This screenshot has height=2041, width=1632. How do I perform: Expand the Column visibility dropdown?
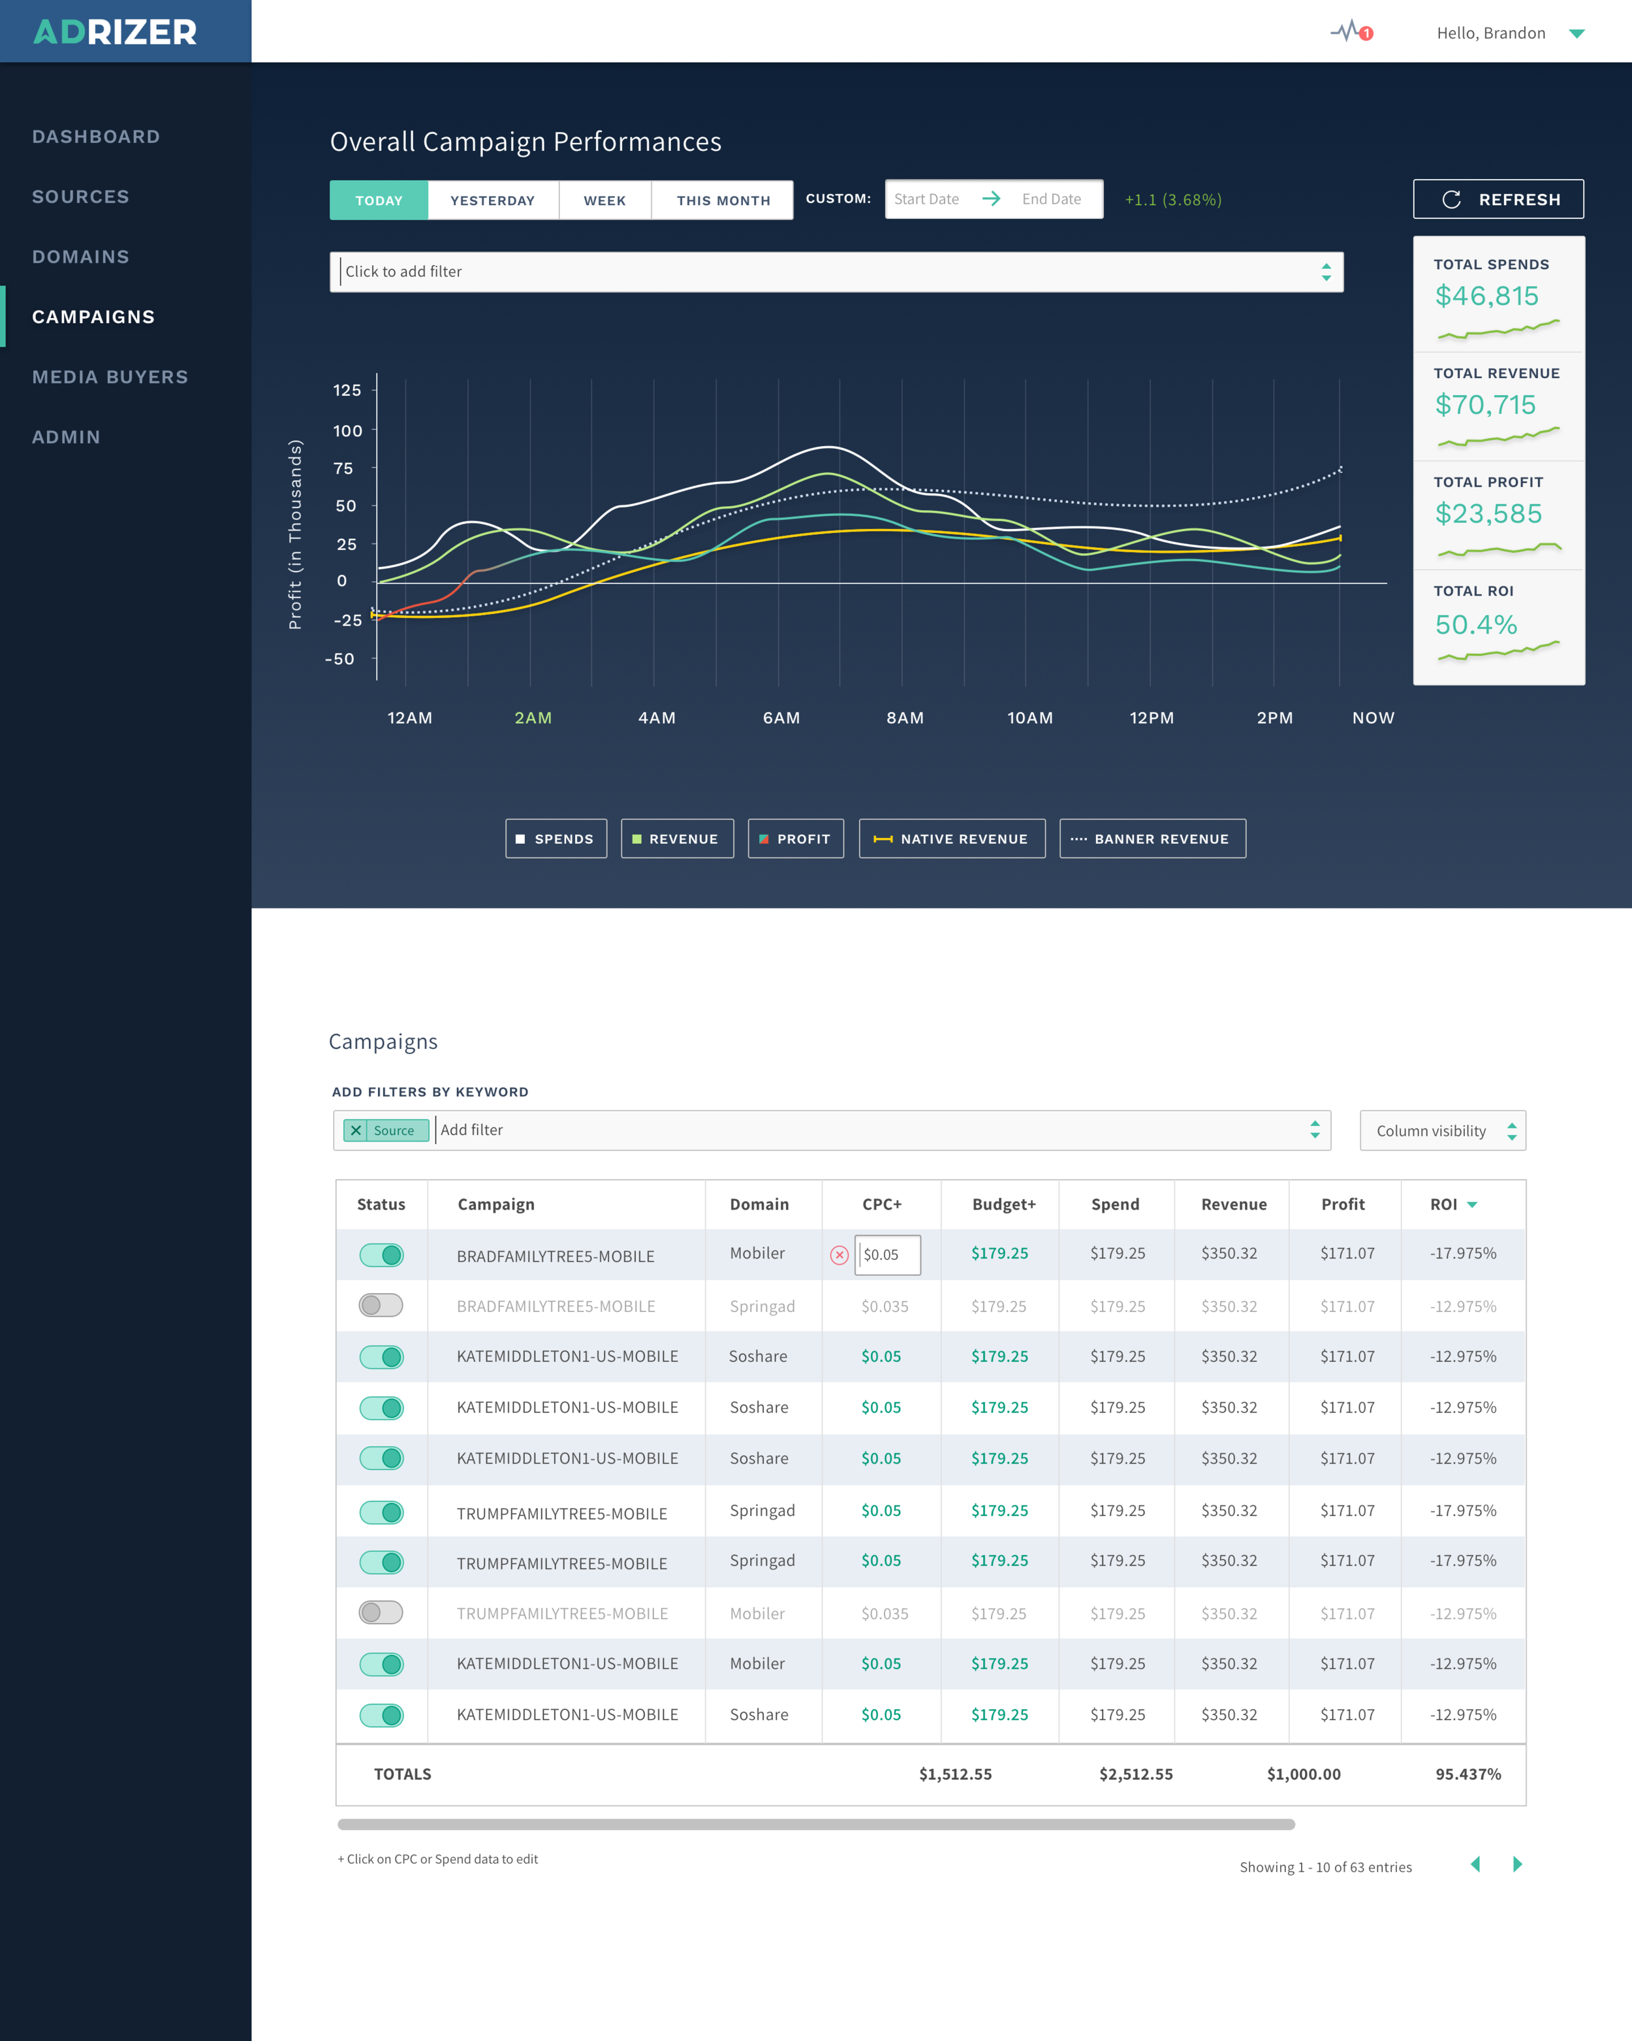point(1442,1131)
